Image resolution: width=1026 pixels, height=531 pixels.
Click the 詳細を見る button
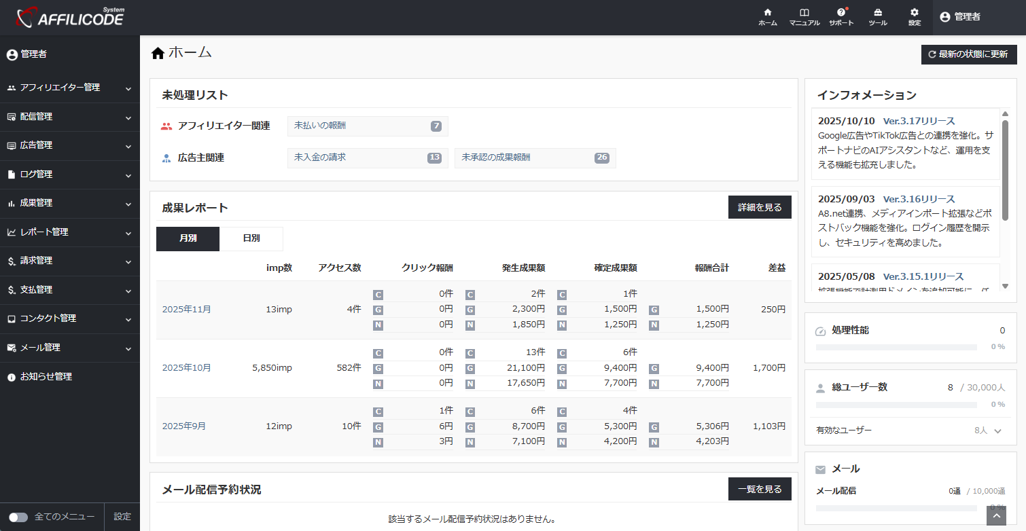coord(760,207)
